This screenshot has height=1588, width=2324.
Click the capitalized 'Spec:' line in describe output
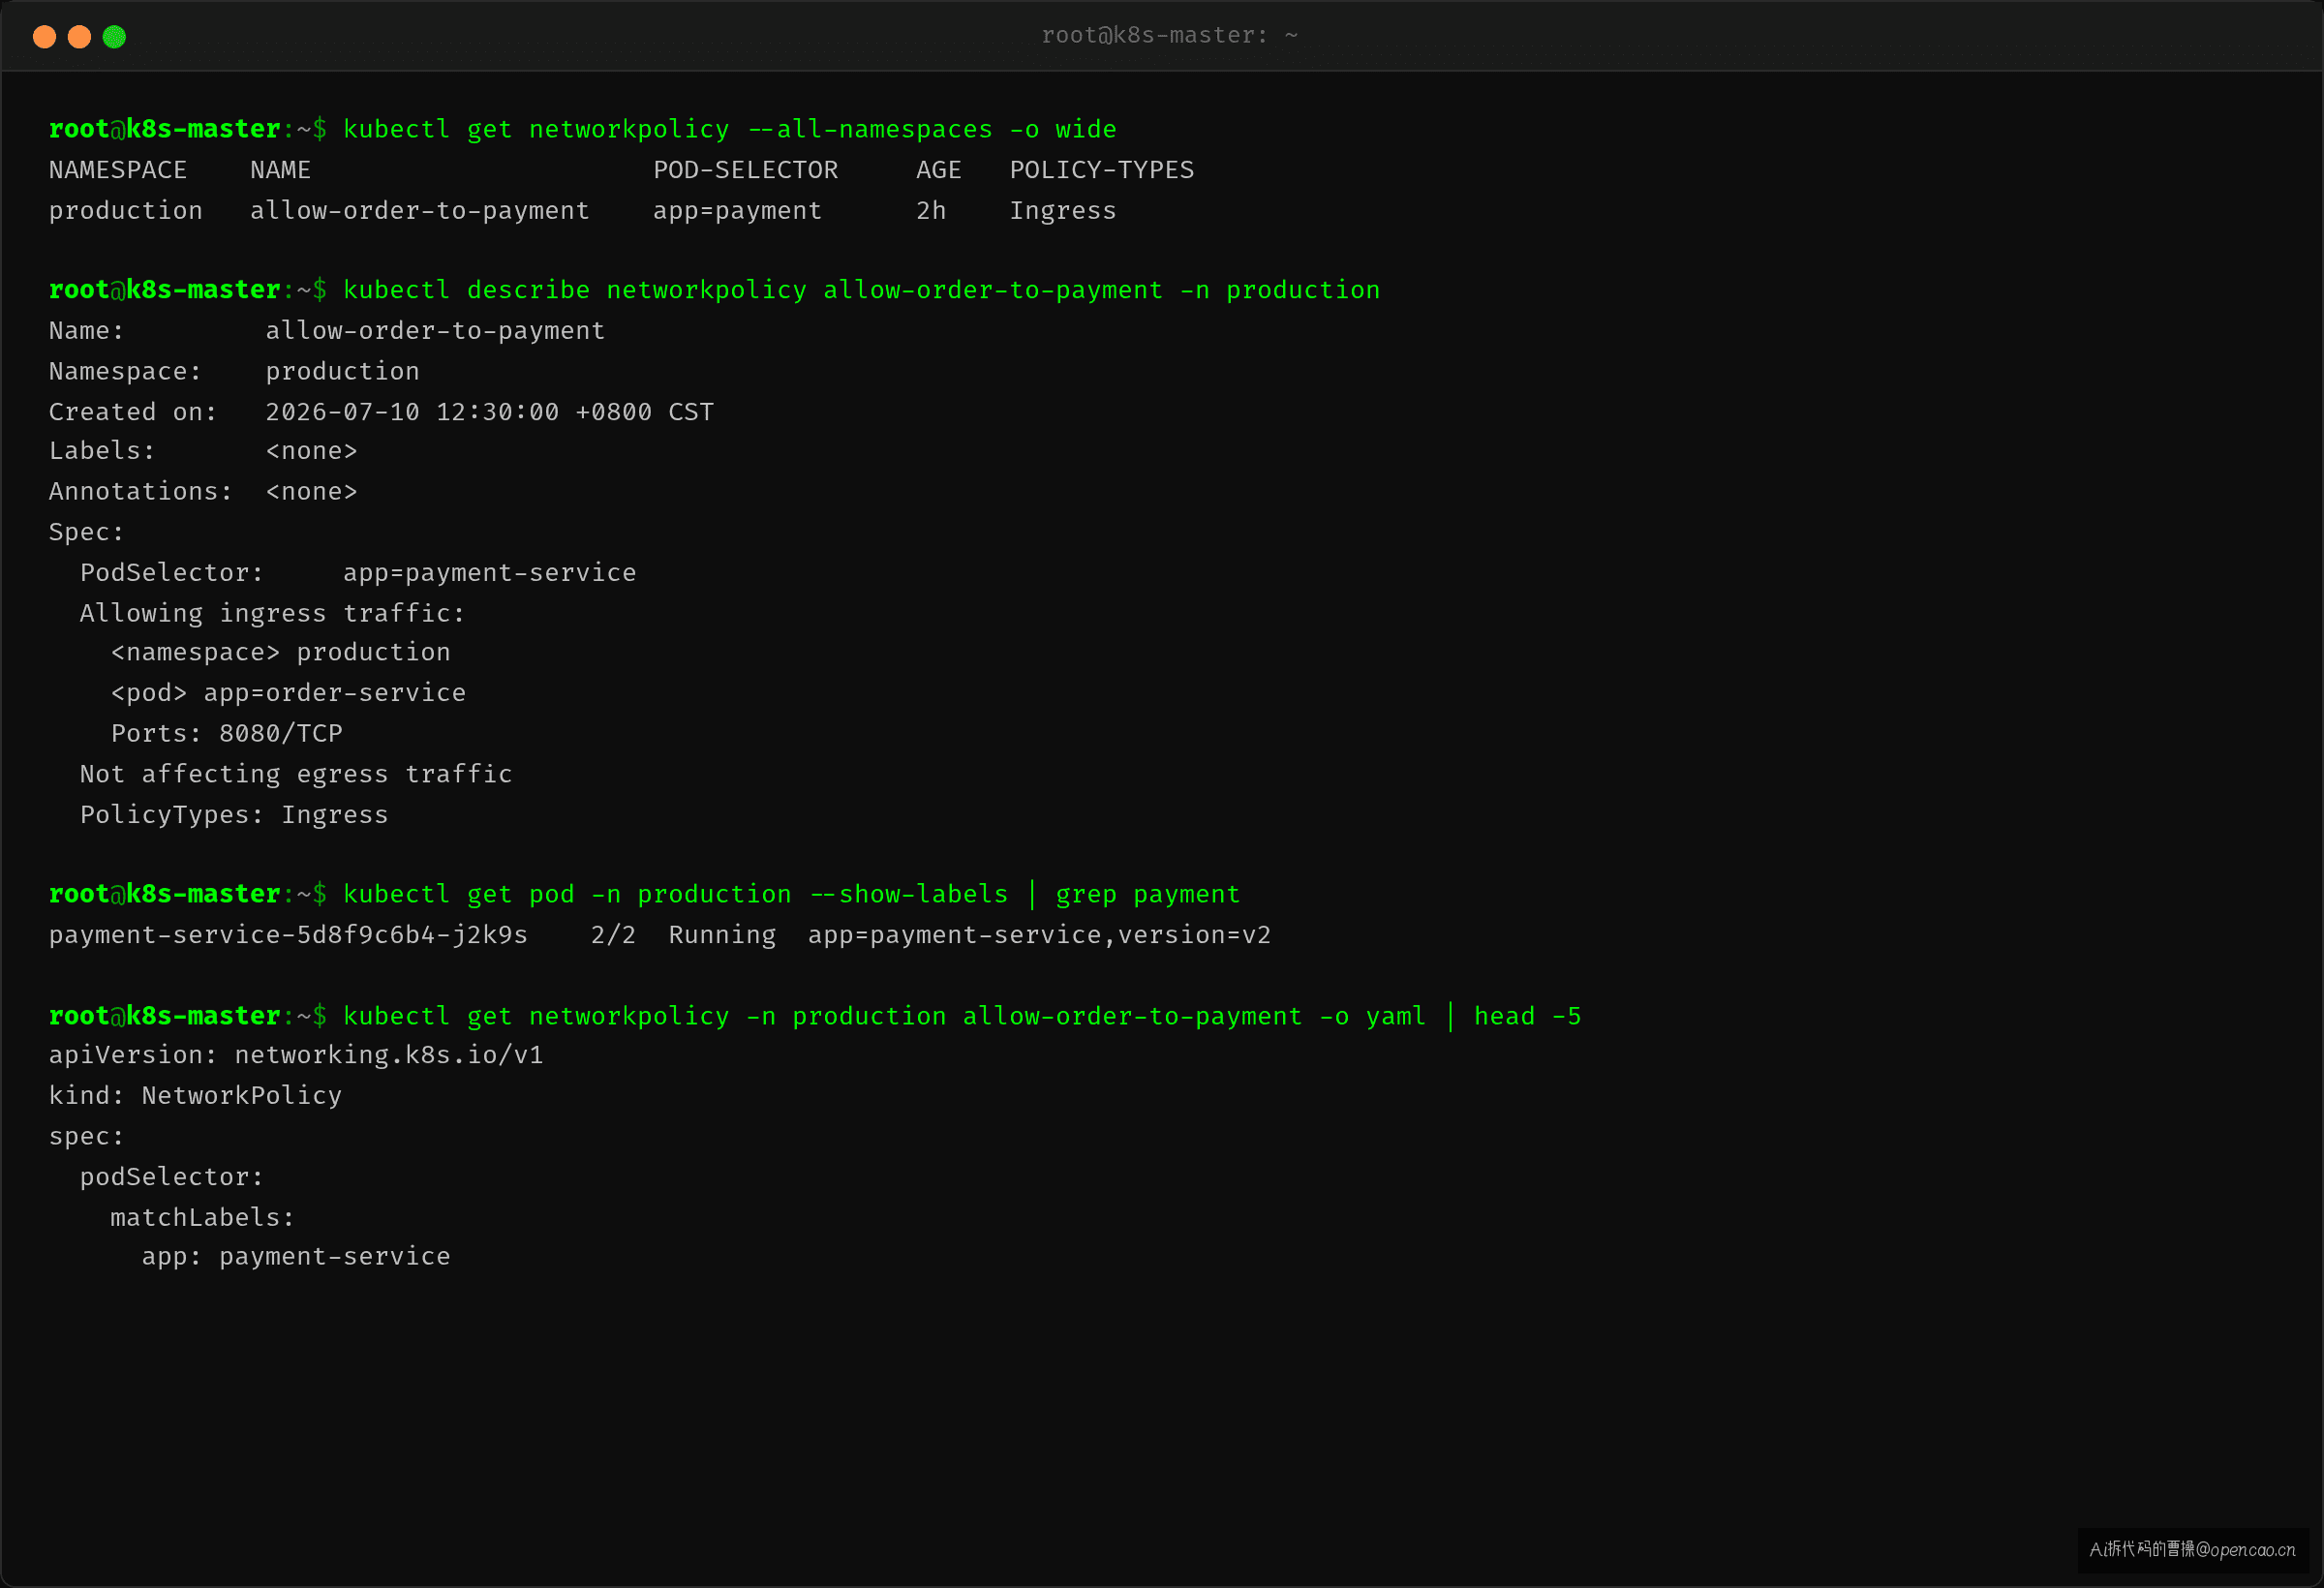coord(86,532)
